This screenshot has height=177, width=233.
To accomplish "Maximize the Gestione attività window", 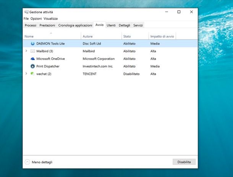I will coord(179,12).
